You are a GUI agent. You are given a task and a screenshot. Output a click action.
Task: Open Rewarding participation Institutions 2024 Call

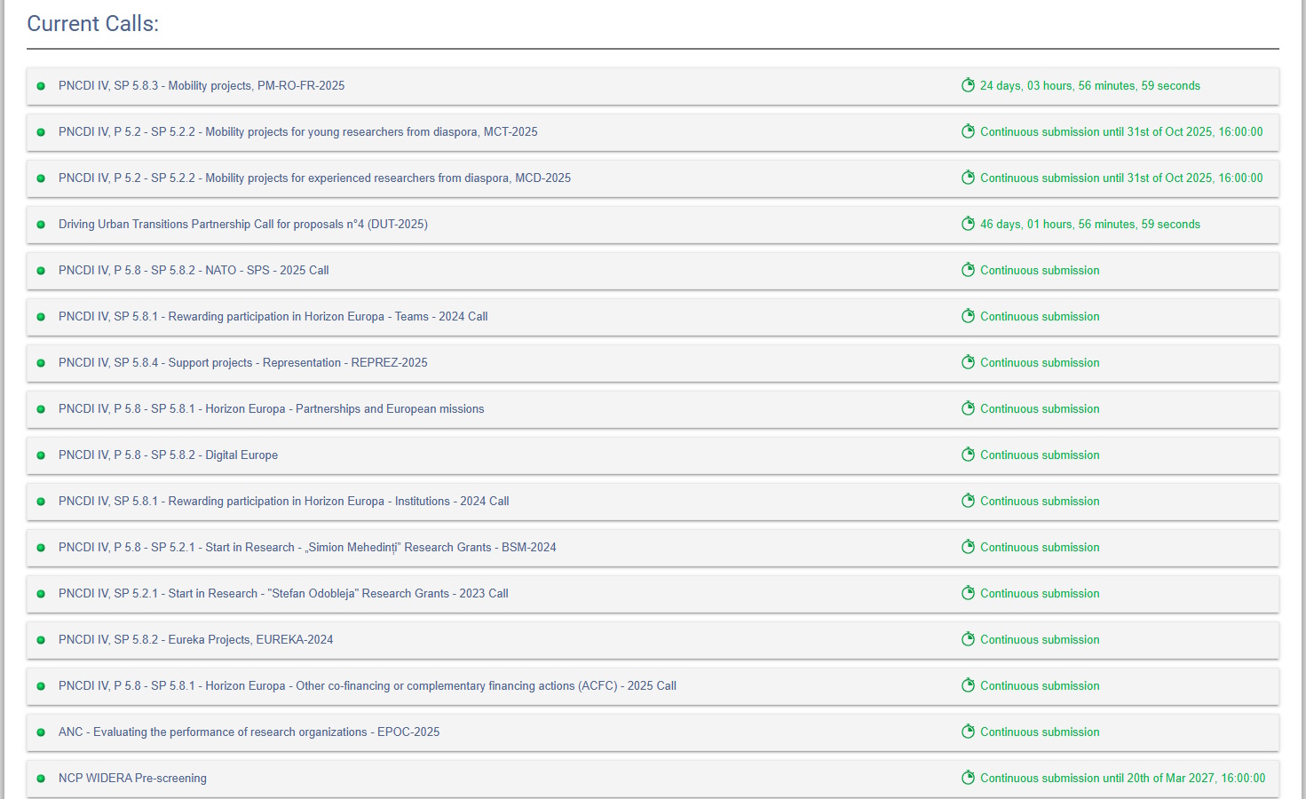click(x=283, y=502)
